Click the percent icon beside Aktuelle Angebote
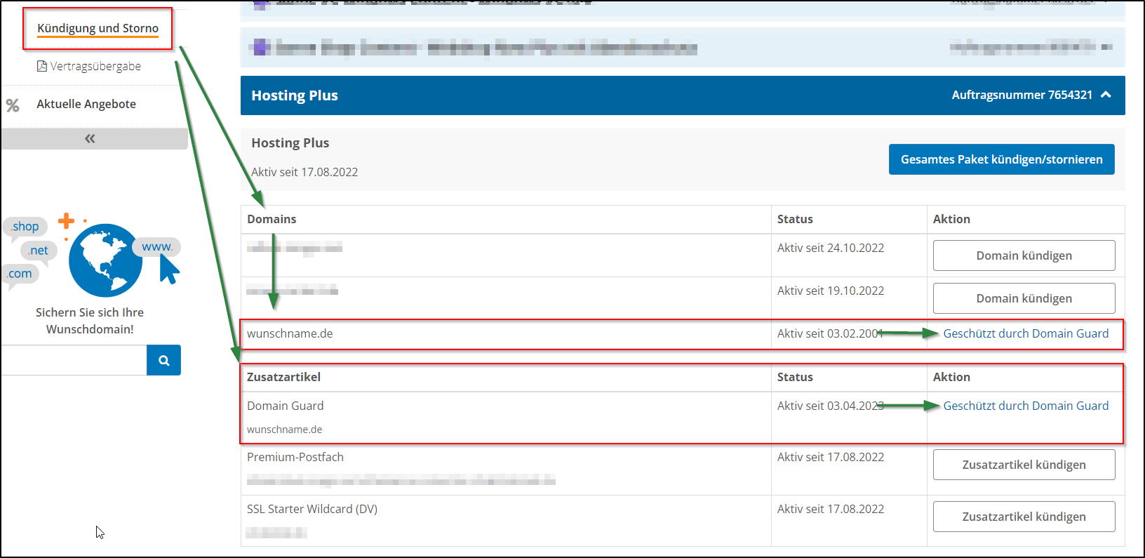This screenshot has height=558, width=1145. pos(13,105)
